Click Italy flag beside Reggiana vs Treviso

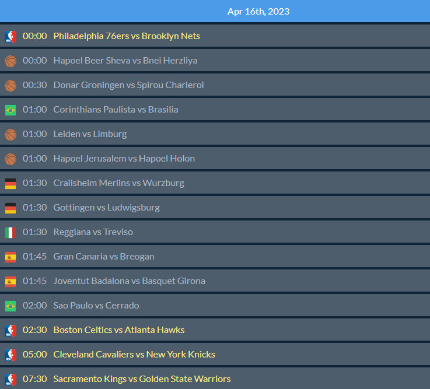[x=11, y=233]
